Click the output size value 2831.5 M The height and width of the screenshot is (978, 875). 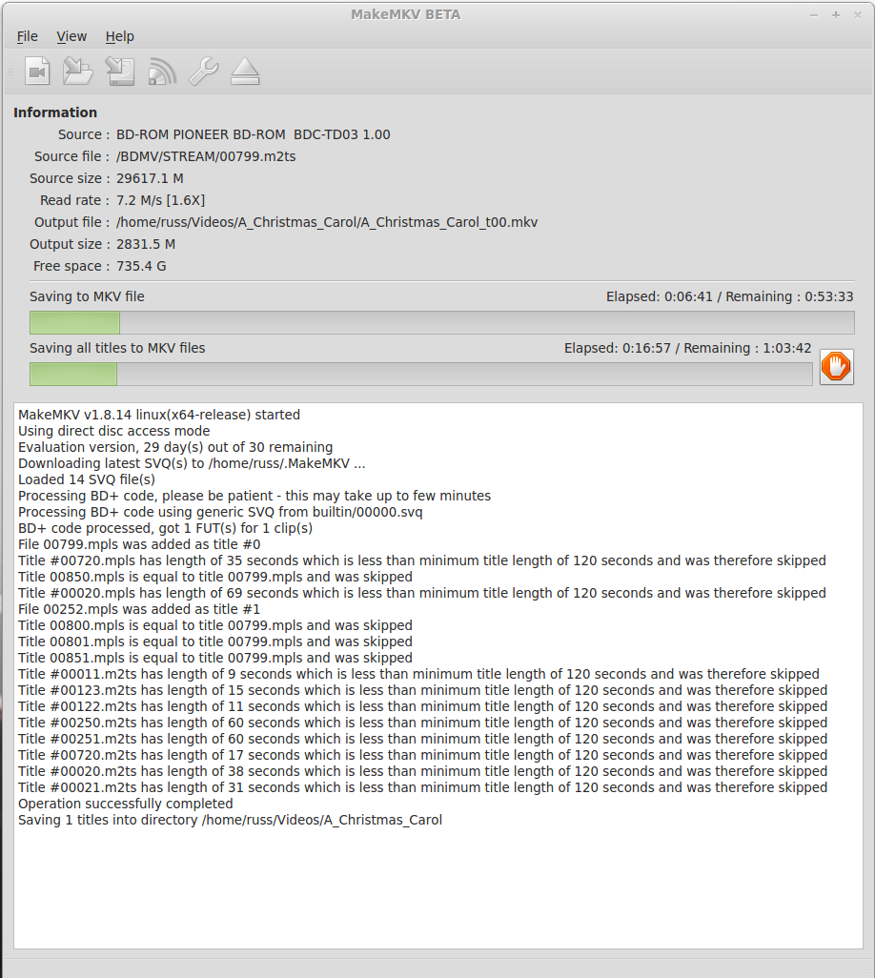146,244
